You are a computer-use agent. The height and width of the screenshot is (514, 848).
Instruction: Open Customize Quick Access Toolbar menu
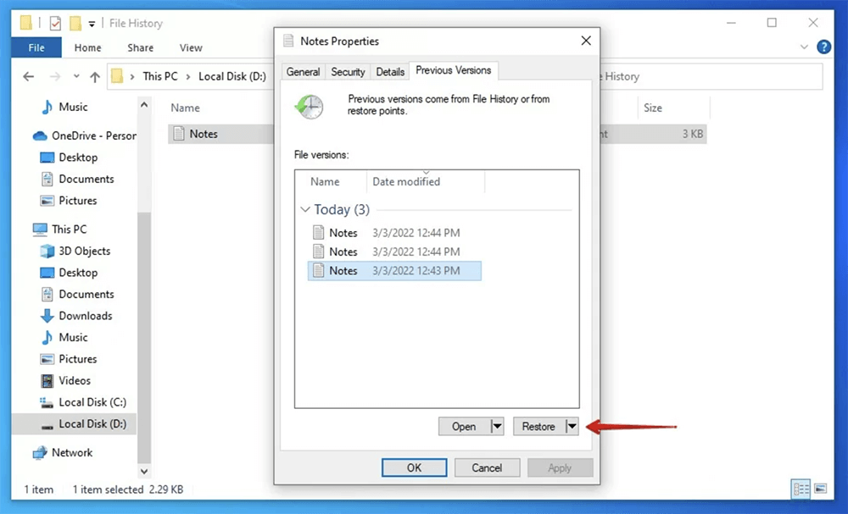tap(92, 23)
